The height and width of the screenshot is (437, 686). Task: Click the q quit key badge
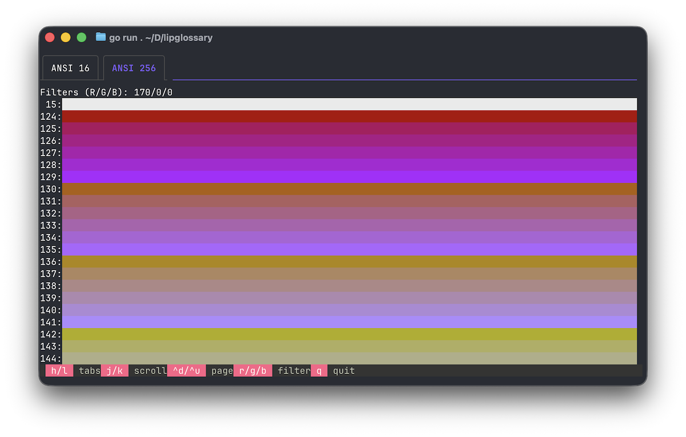[319, 371]
